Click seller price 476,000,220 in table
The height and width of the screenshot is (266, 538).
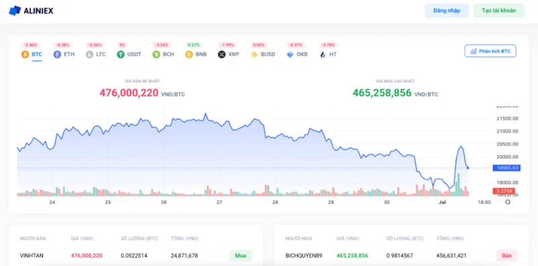(x=87, y=256)
